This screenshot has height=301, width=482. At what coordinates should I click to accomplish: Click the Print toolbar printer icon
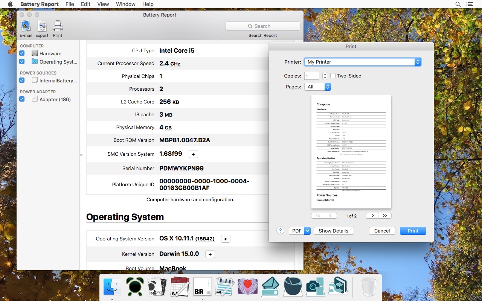[58, 26]
